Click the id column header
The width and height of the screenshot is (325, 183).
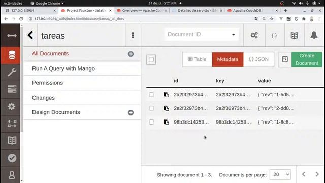[x=176, y=81]
